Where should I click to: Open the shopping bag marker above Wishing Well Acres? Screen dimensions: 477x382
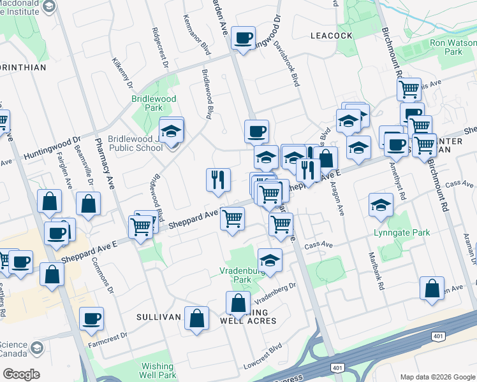[x=238, y=305]
